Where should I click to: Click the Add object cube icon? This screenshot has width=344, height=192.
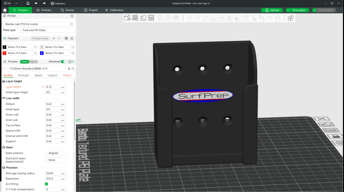(x=127, y=18)
